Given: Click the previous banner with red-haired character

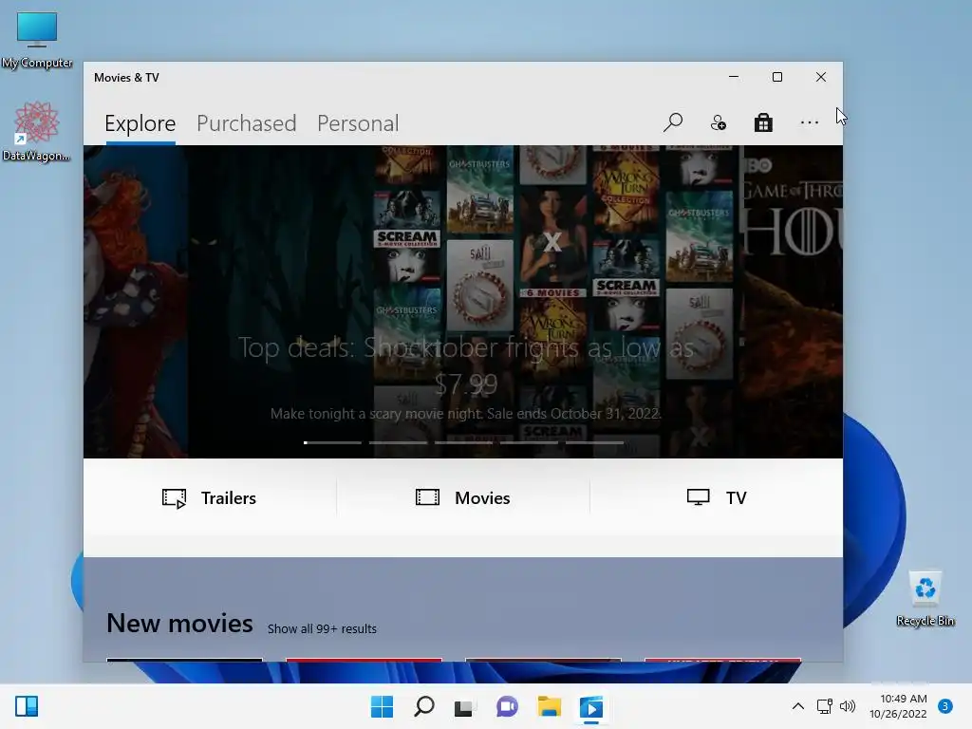Looking at the screenshot, I should (x=136, y=302).
